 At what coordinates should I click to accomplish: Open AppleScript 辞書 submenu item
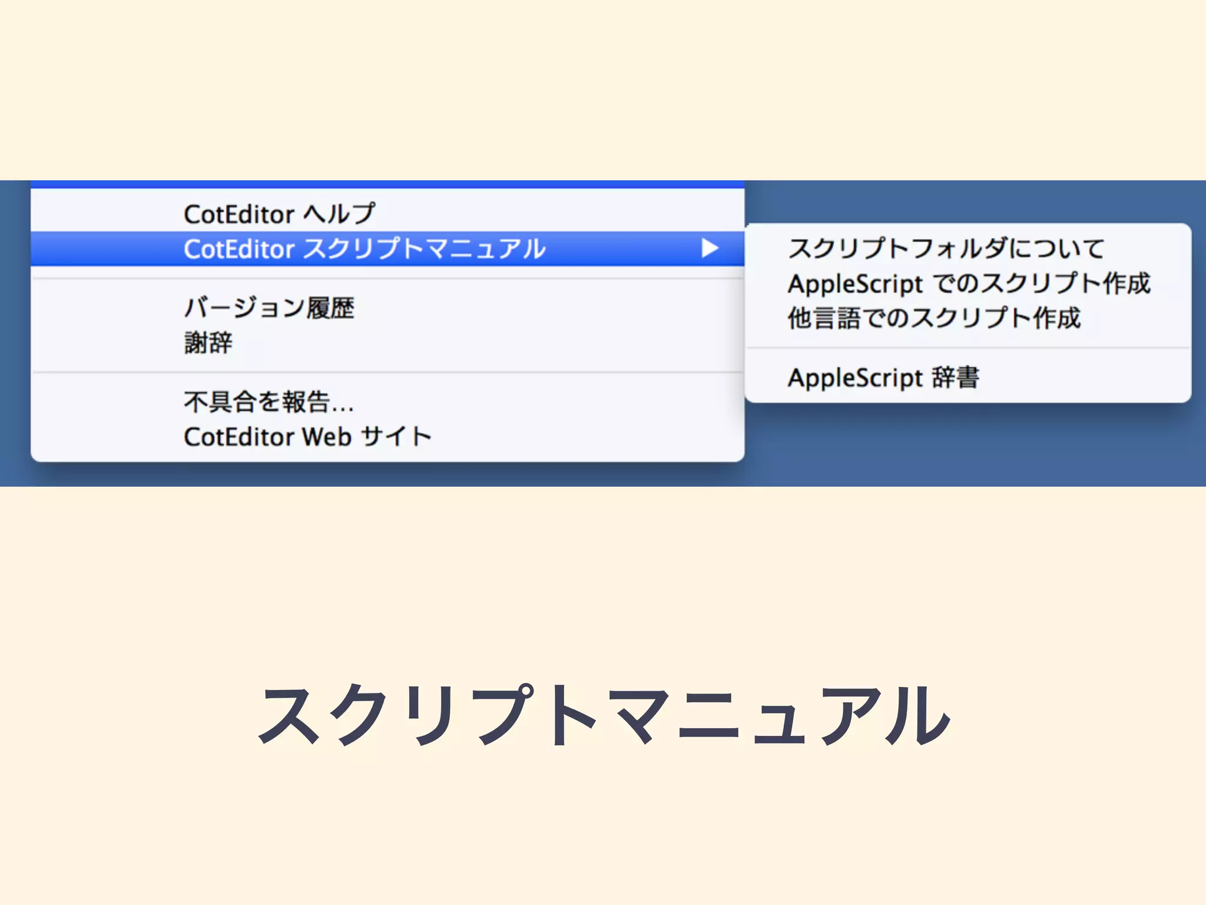pyautogui.click(x=968, y=378)
